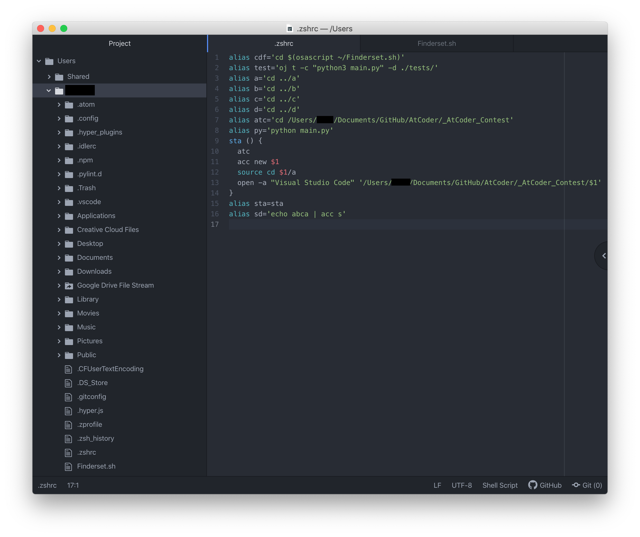Click the Applications folder icon

pos(69,216)
